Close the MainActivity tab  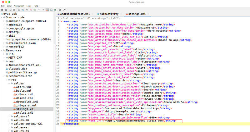(121, 14)
